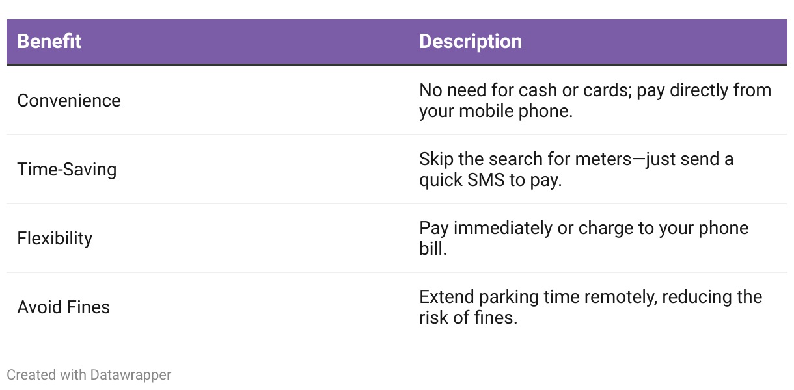
Task: Click the Description column header
Action: click(x=471, y=42)
